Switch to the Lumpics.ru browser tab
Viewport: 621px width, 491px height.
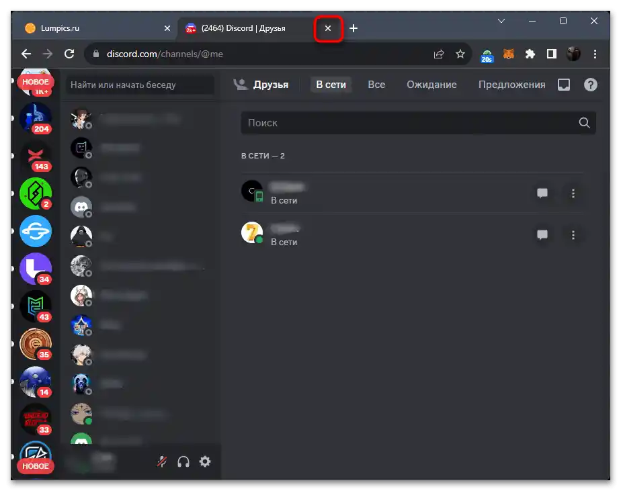(x=95, y=28)
